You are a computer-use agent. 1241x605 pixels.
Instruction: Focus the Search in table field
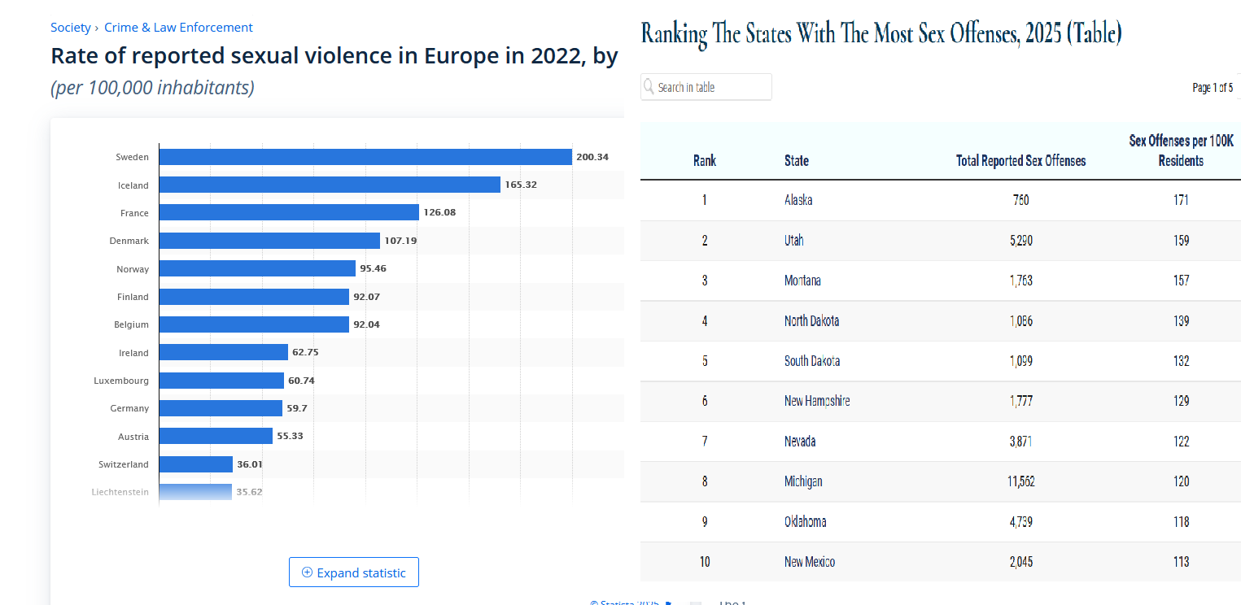tap(706, 87)
